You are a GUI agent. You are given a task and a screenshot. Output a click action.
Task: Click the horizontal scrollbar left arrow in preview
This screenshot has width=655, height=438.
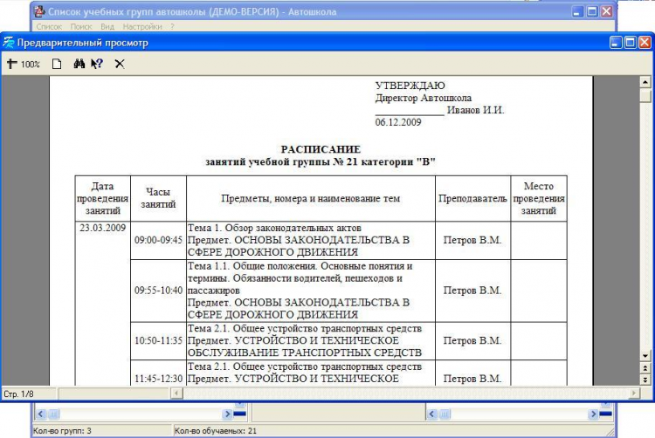176,393
